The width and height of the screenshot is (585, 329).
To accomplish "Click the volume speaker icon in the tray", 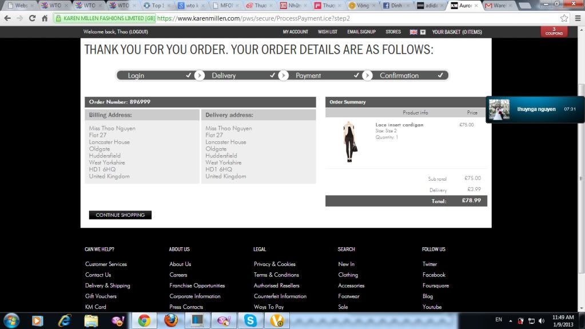I will point(541,321).
